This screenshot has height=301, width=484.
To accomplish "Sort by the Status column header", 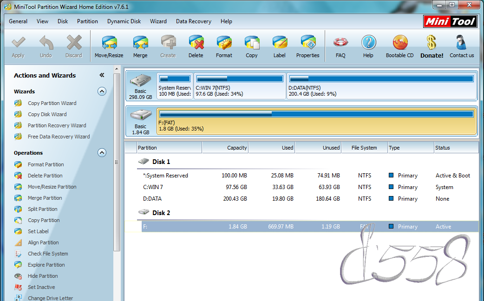I will [456, 148].
